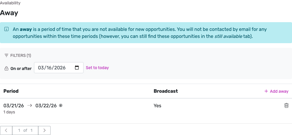Image resolution: width=292 pixels, height=135 pixels.
Task: Delete the 03/21/26 away period
Action: click(286, 106)
